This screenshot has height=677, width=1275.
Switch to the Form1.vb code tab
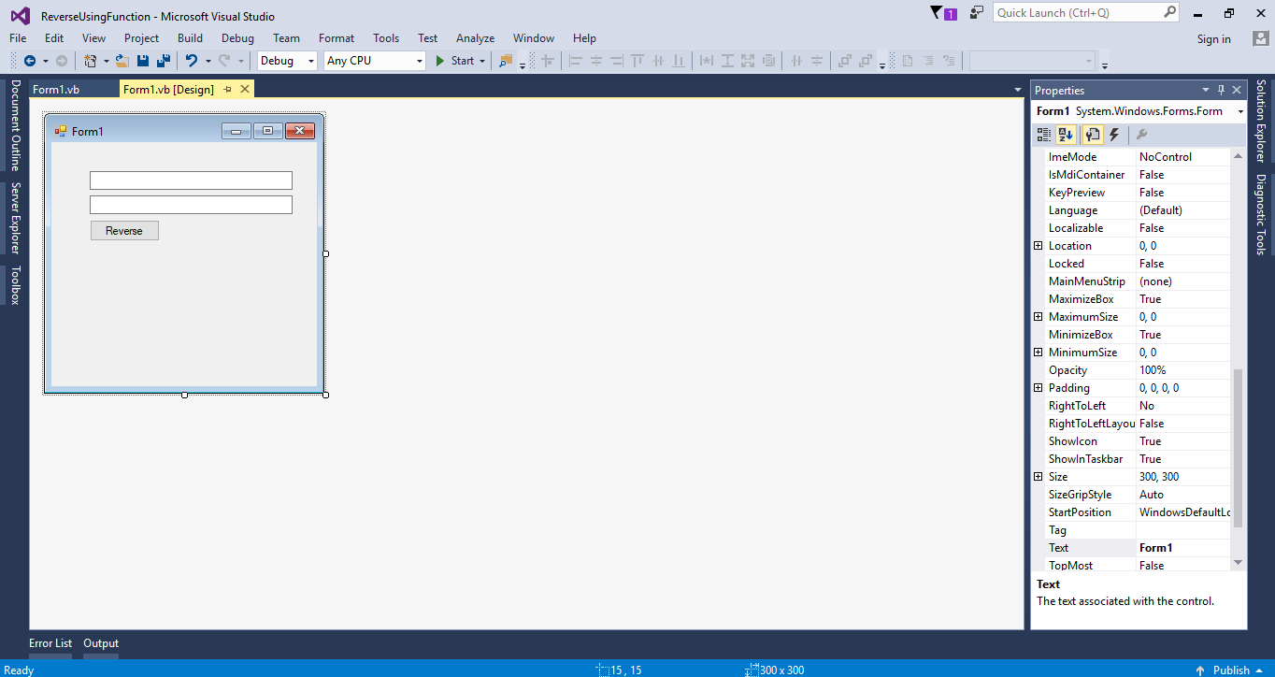coord(56,90)
